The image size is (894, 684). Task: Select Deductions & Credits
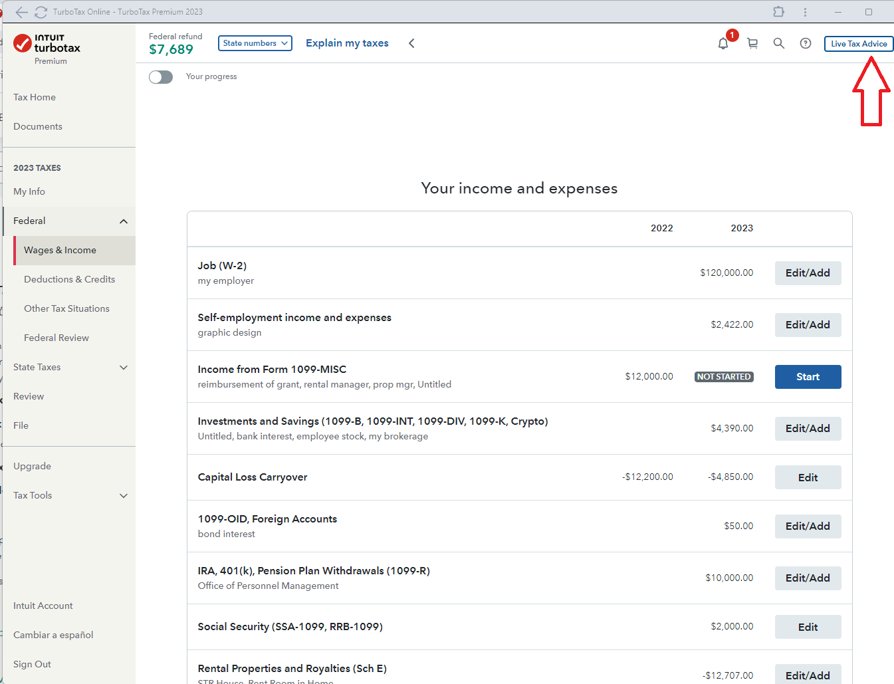point(69,279)
